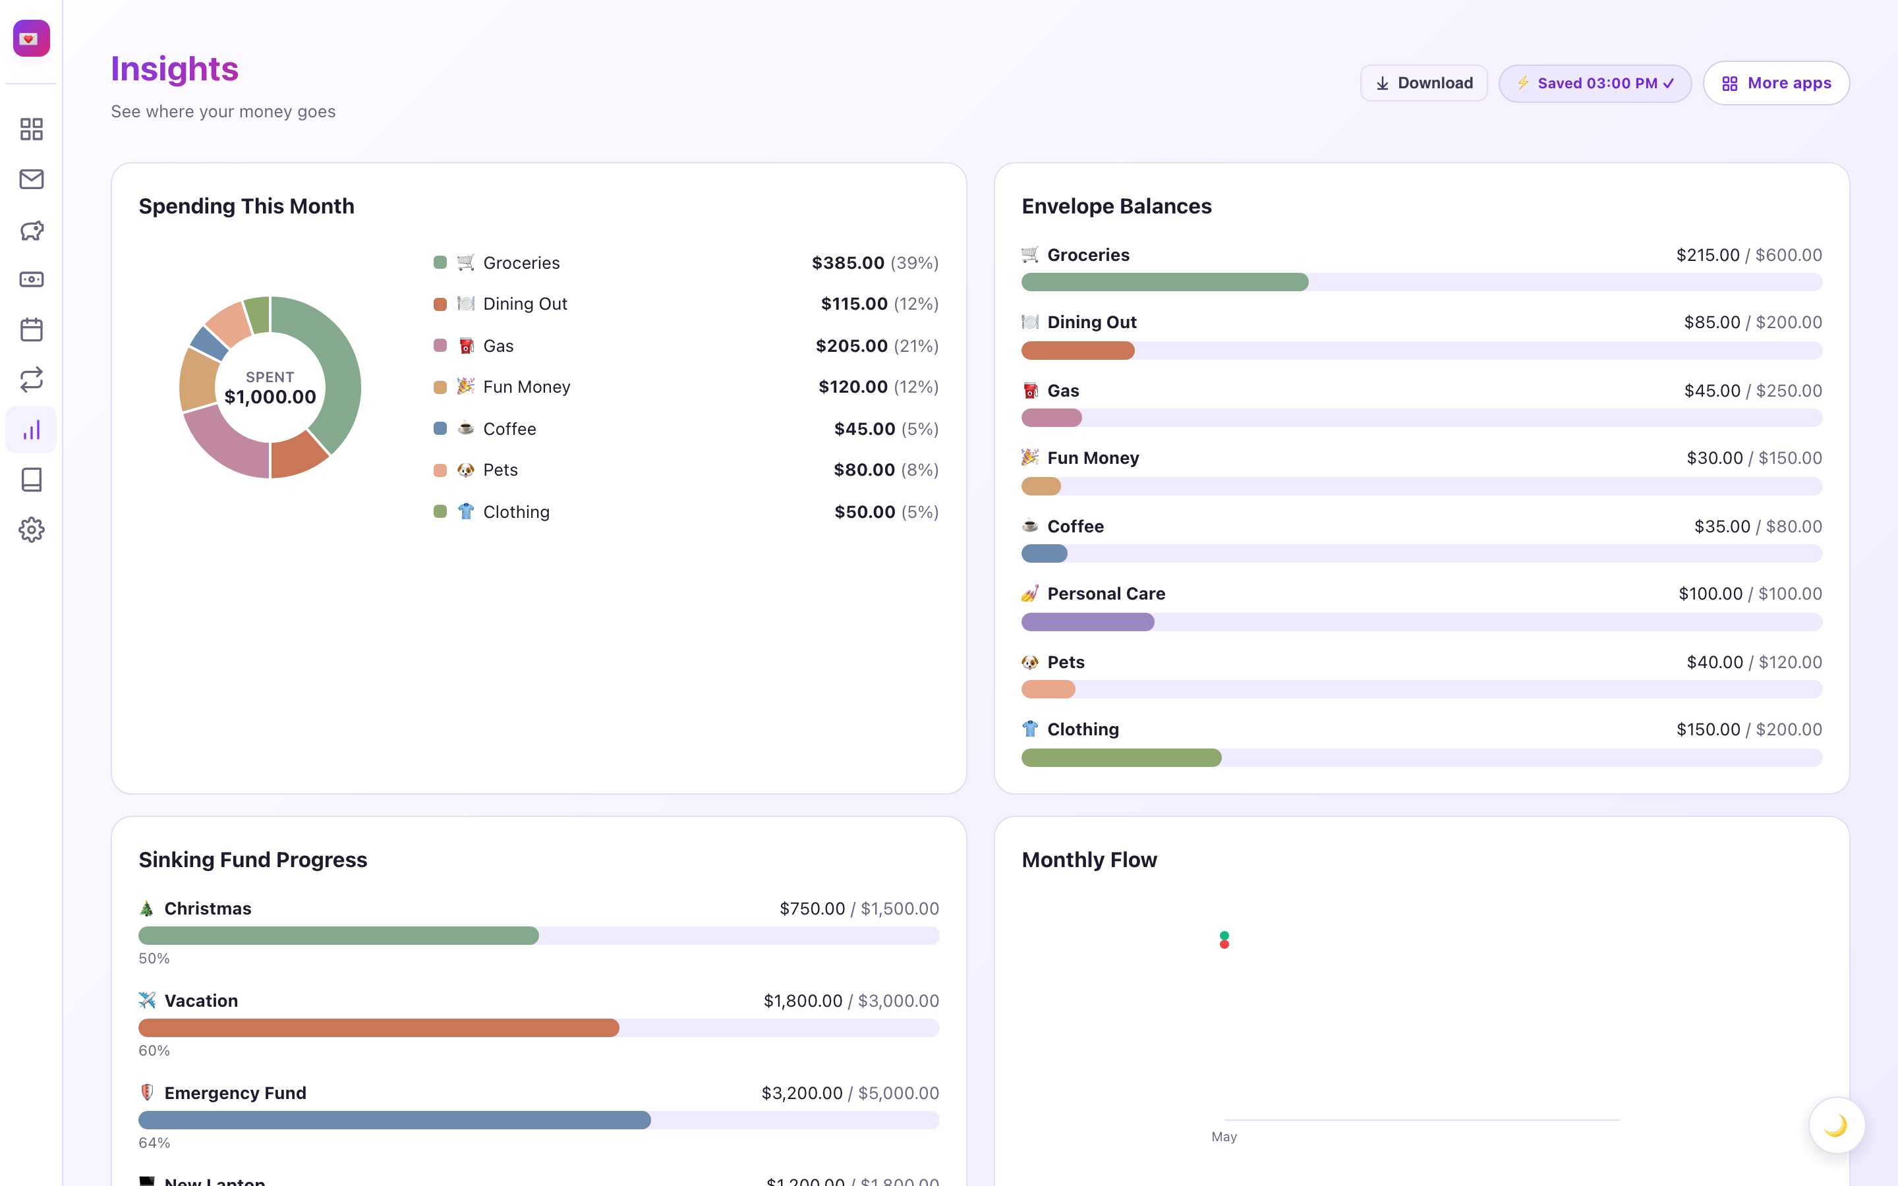The width and height of the screenshot is (1898, 1186).
Task: Open the piggy bank savings icon
Action: click(32, 230)
